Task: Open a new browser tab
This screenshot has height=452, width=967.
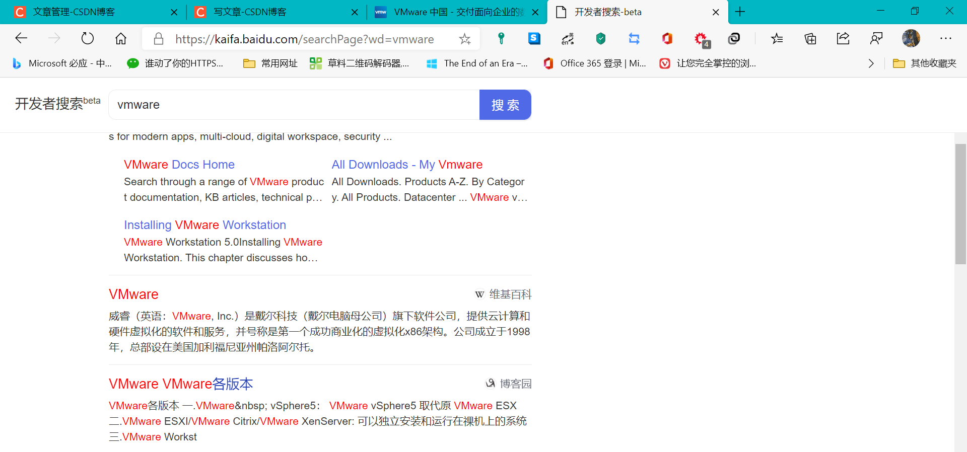Action: (740, 12)
